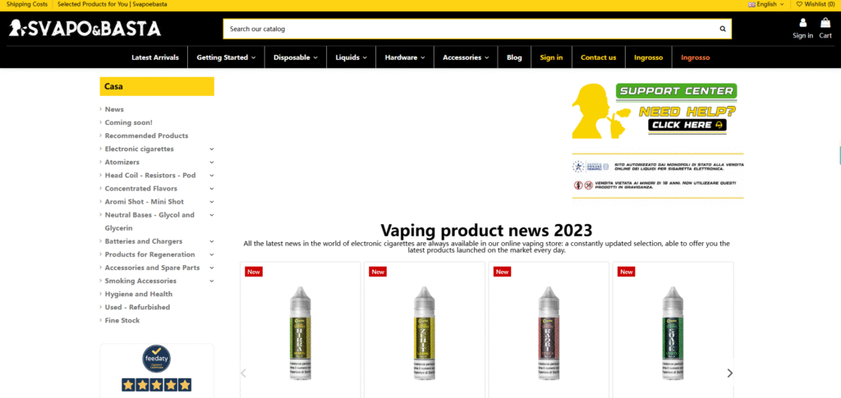
Task: Open Fine Stock category
Action: (x=122, y=320)
